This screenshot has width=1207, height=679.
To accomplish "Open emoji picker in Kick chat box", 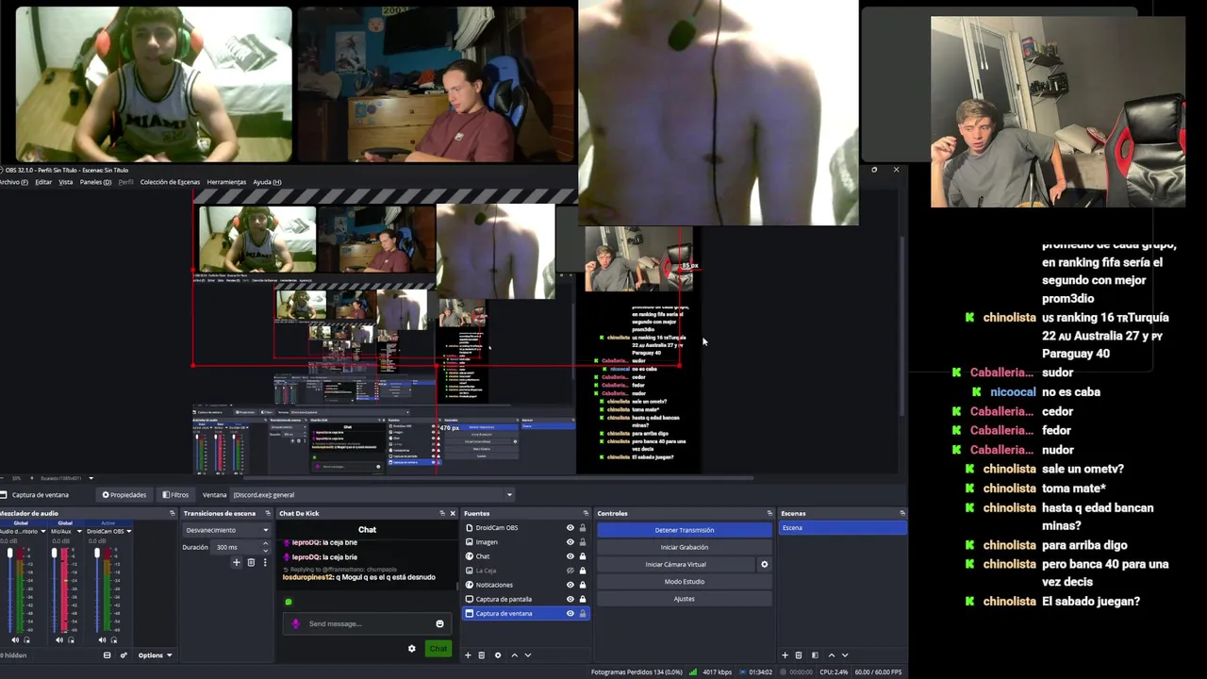I will [439, 623].
